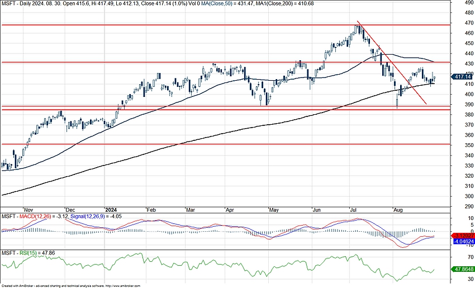
Task: Click the 0 level on the MACD axis
Action: [x=472, y=231]
